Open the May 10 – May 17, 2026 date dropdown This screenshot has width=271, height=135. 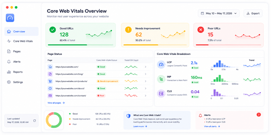[219, 13]
